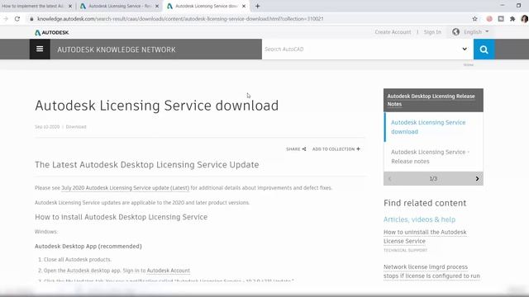Click 'How to install Autodesk Desktop Licensing Service' heading

122,217
